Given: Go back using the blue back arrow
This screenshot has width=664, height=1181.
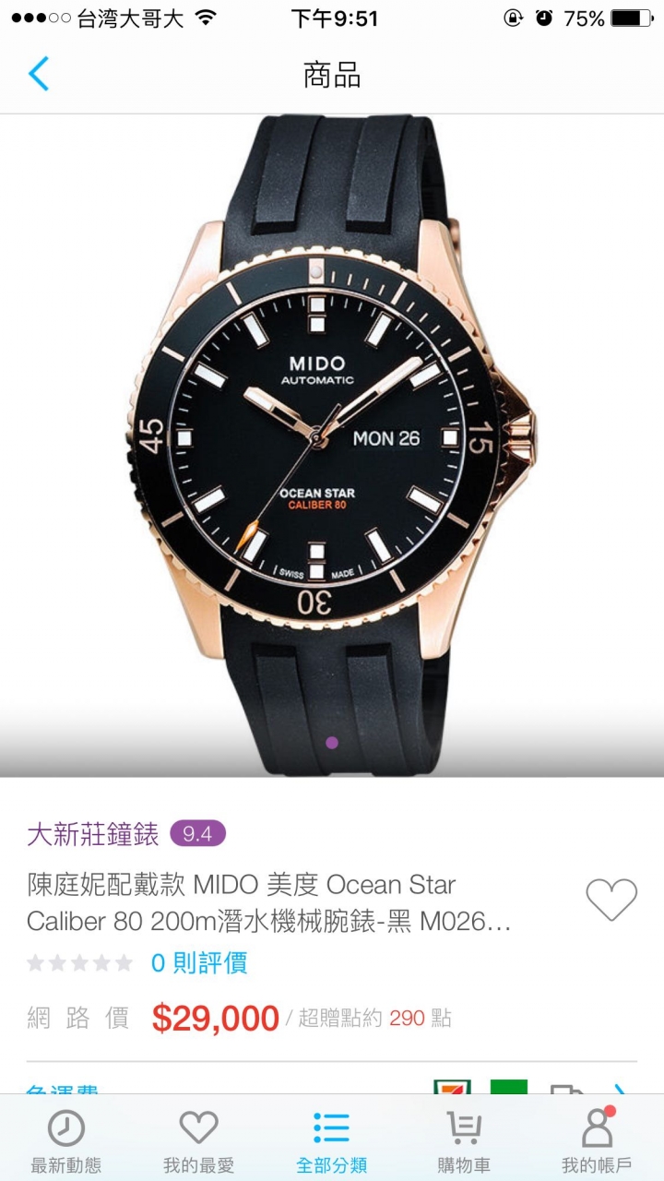Looking at the screenshot, I should tap(39, 74).
